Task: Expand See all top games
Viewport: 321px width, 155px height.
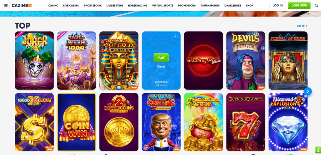Action: coord(302,26)
